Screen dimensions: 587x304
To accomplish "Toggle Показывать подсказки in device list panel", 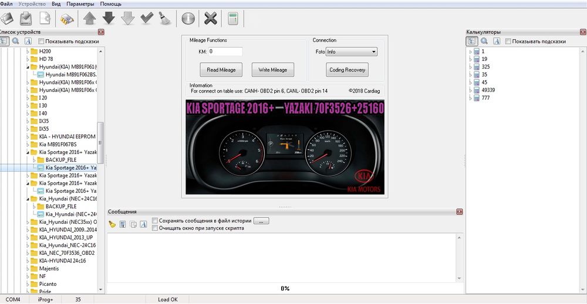I will click(x=41, y=42).
